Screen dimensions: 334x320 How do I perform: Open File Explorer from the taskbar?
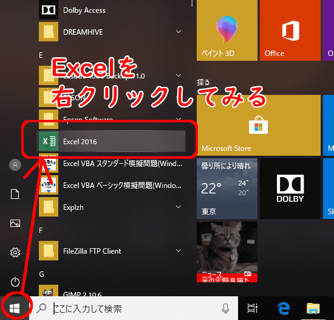coord(313,308)
